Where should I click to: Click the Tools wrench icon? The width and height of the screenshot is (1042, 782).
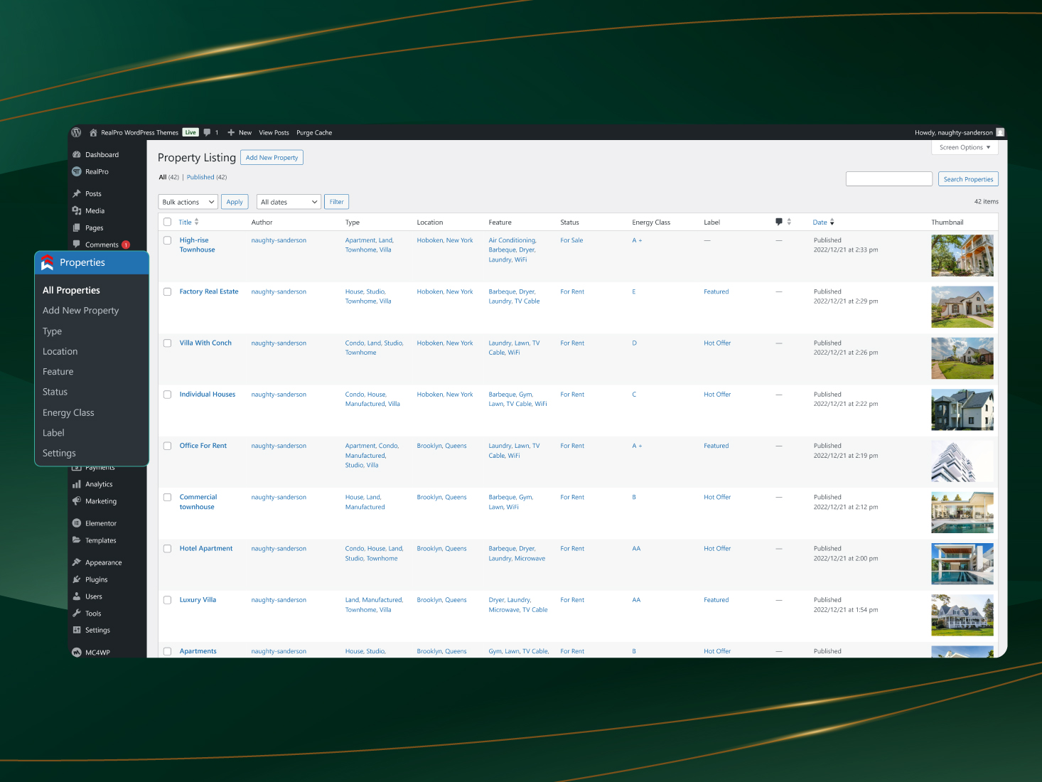77,613
